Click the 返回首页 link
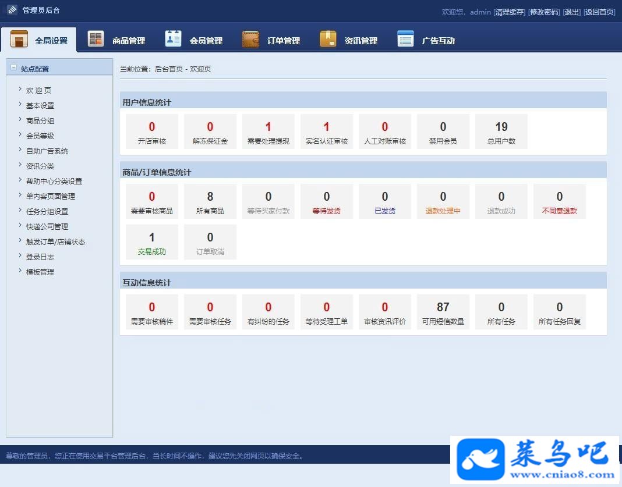The image size is (622, 487). click(x=599, y=12)
